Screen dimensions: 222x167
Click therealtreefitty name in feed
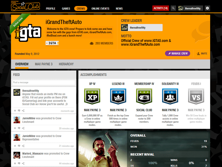click(31, 91)
